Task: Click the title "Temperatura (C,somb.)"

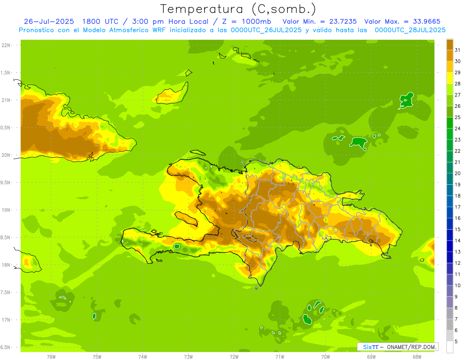Action: point(238,9)
